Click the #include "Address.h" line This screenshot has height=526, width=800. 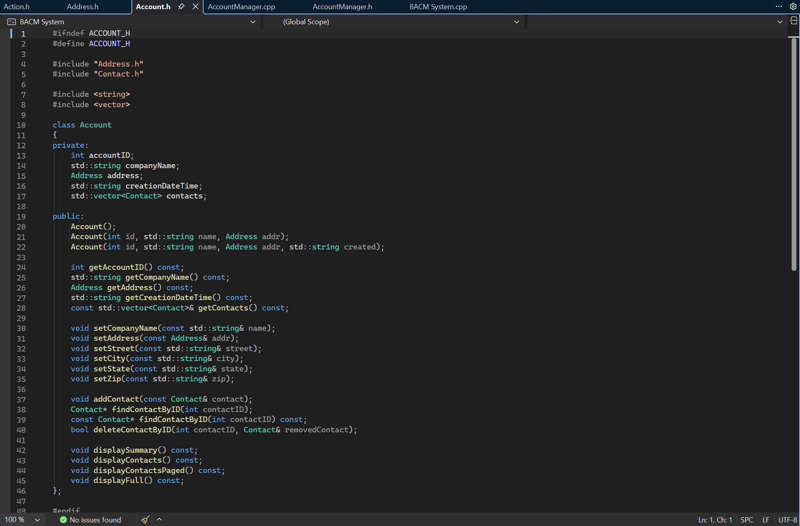click(98, 64)
